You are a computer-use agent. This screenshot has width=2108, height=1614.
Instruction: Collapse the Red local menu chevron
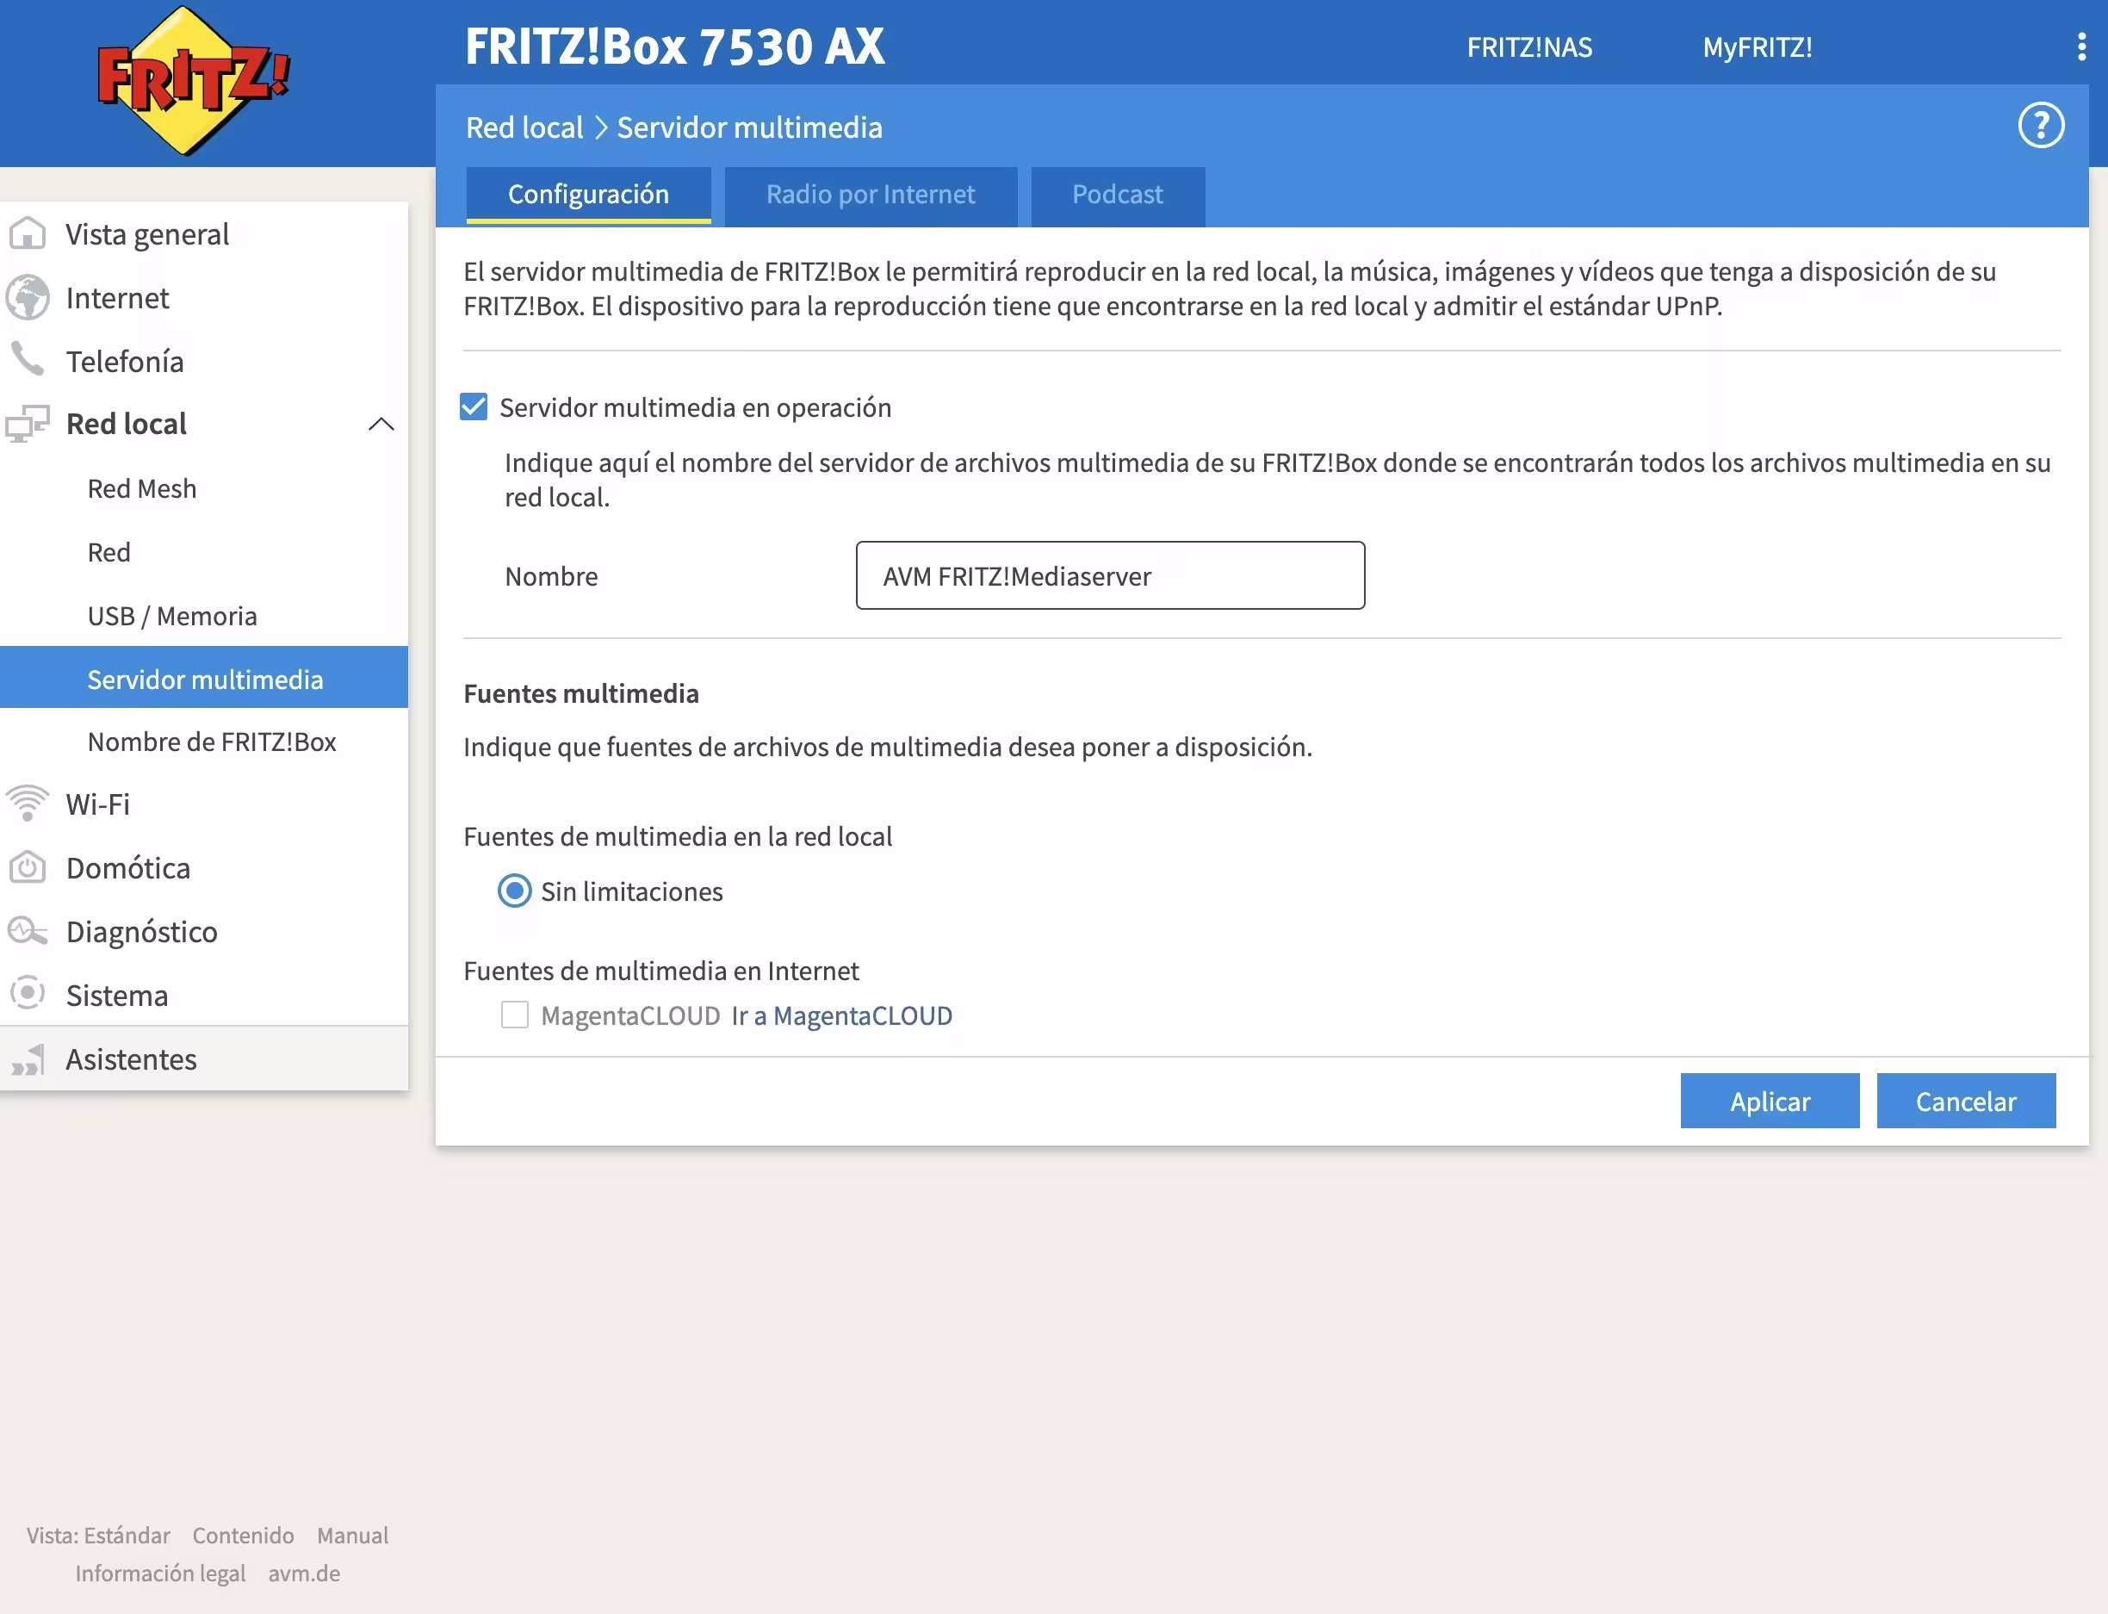(381, 424)
